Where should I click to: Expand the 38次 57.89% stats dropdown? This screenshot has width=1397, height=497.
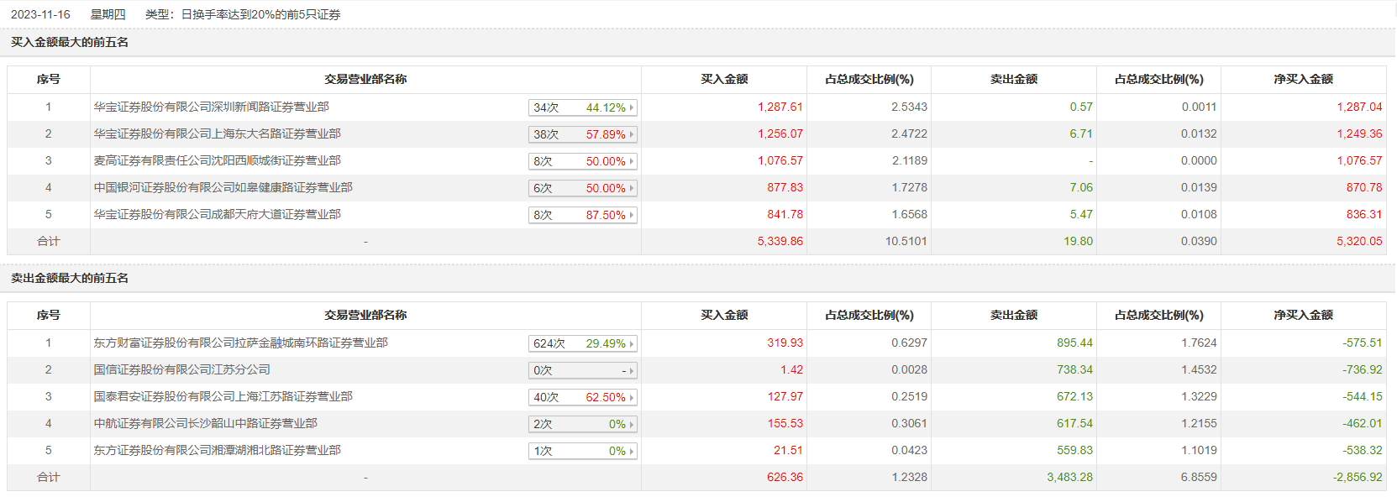coord(632,134)
